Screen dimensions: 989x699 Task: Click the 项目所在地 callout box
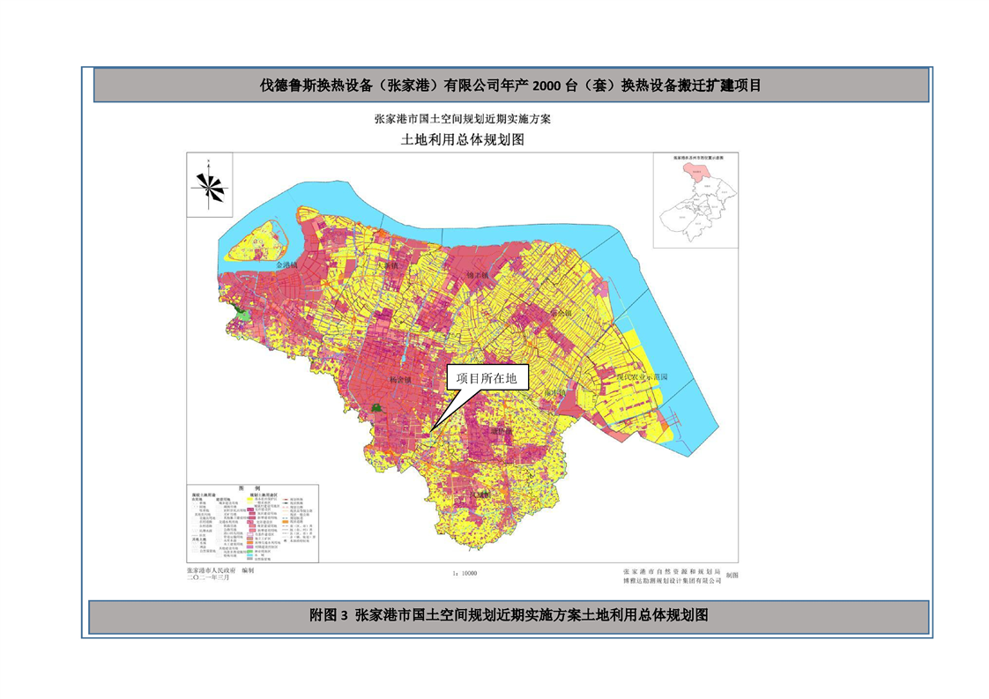487,378
